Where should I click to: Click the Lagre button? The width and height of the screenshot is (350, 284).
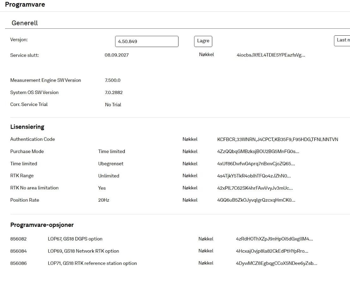click(203, 41)
